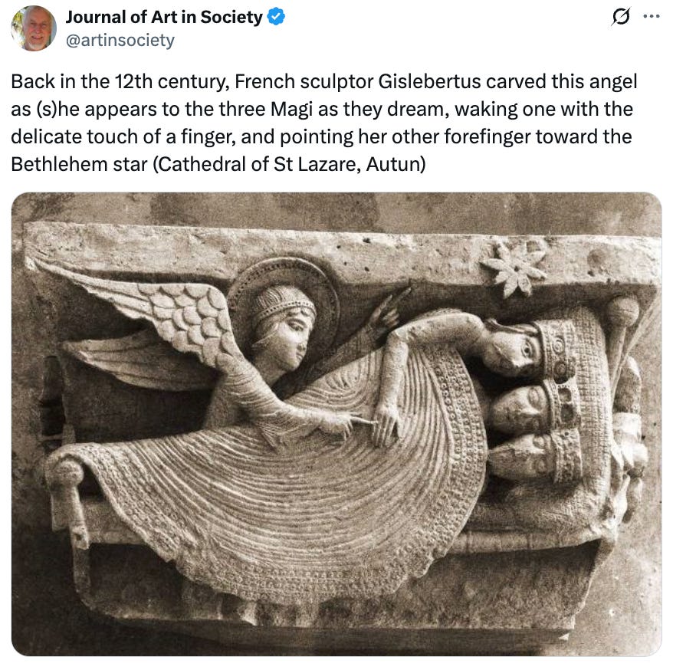Click the round bedpost knob at right
Viewport: 673px width, 670px height.
tap(622, 311)
